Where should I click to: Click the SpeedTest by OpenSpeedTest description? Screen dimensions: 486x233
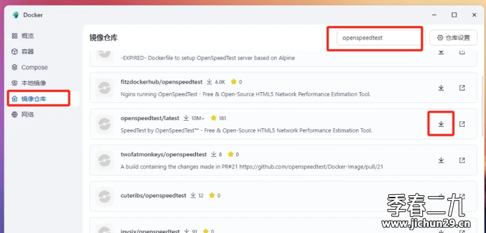[x=246, y=131]
